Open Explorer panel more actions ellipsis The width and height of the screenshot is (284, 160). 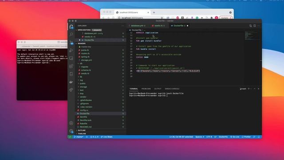122,26
